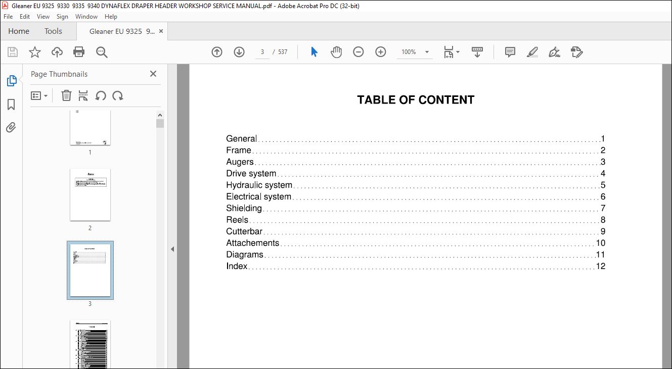Toggle scrolling mode keyboard icon
Screen dimensions: 672x369
coord(477,52)
